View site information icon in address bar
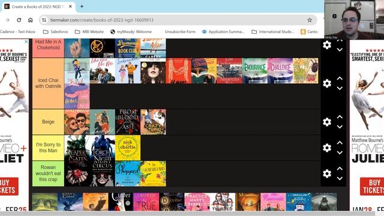This screenshot has height=216, width=384. tap(44, 20)
